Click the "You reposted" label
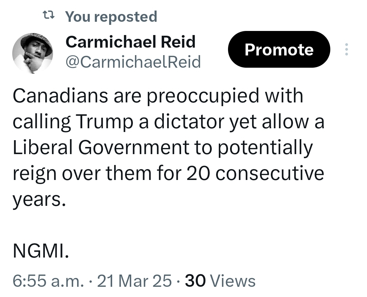The width and height of the screenshot is (367, 297). tap(111, 16)
